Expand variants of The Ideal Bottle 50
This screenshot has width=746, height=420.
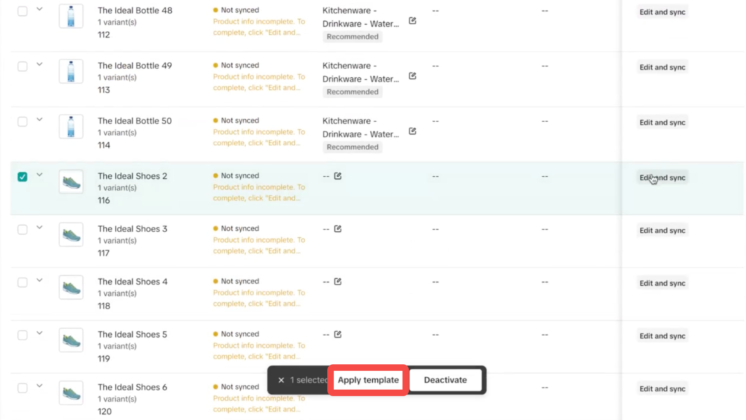40,119
